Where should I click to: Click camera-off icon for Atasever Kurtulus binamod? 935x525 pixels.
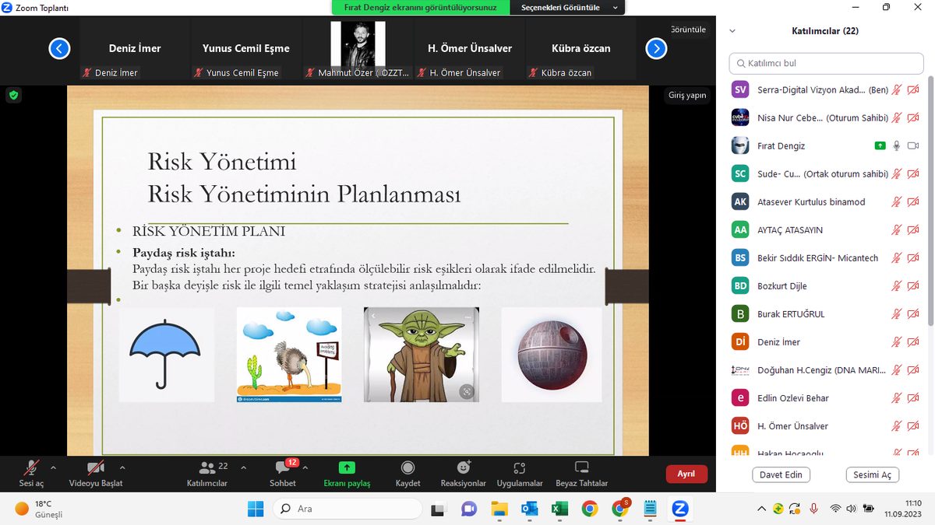tap(914, 202)
